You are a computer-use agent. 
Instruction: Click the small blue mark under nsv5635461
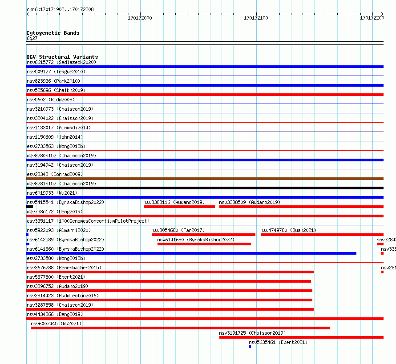(250, 347)
